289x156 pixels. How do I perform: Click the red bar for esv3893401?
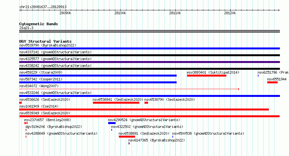click(207, 76)
